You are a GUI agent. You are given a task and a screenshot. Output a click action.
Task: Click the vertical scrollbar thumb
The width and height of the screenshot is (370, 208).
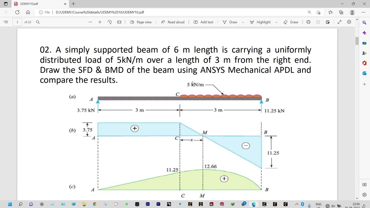pos(357,41)
